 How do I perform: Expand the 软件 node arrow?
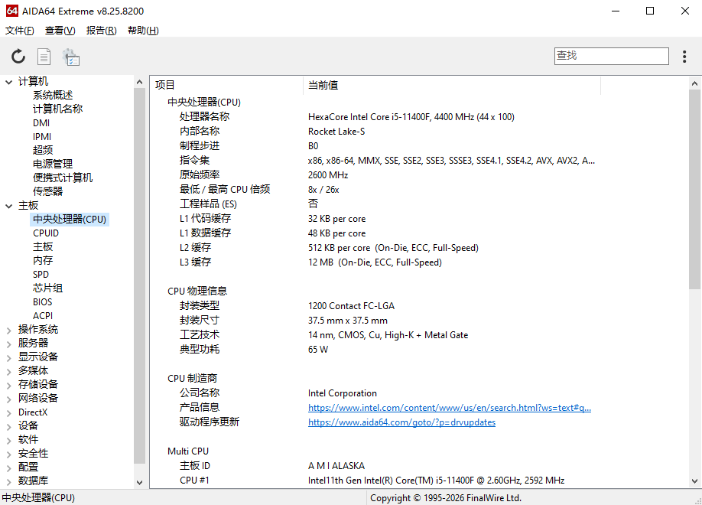coord(8,441)
